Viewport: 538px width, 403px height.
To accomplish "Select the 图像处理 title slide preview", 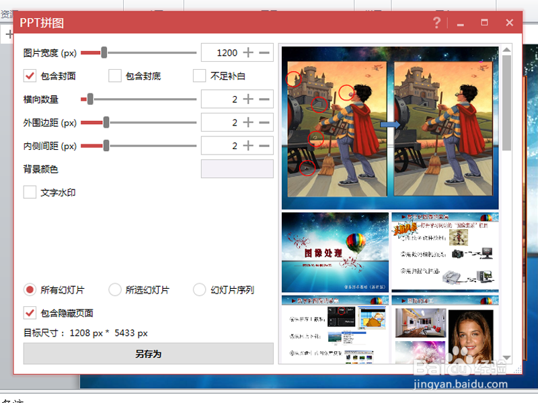I will tap(335, 253).
